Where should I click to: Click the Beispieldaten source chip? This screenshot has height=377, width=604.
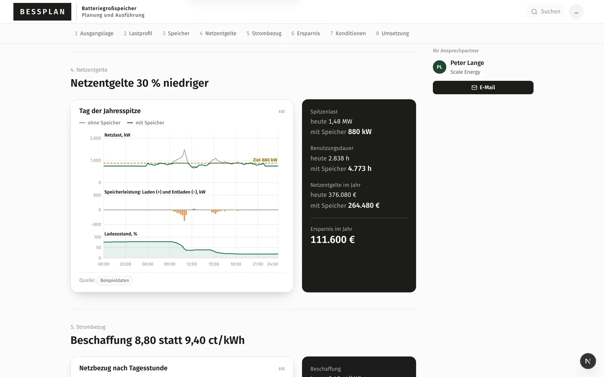pyautogui.click(x=115, y=280)
